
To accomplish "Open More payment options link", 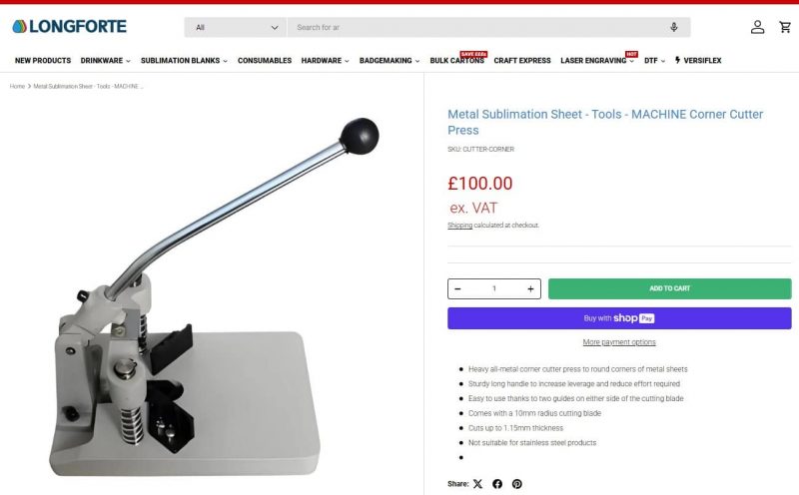I will tap(619, 342).
